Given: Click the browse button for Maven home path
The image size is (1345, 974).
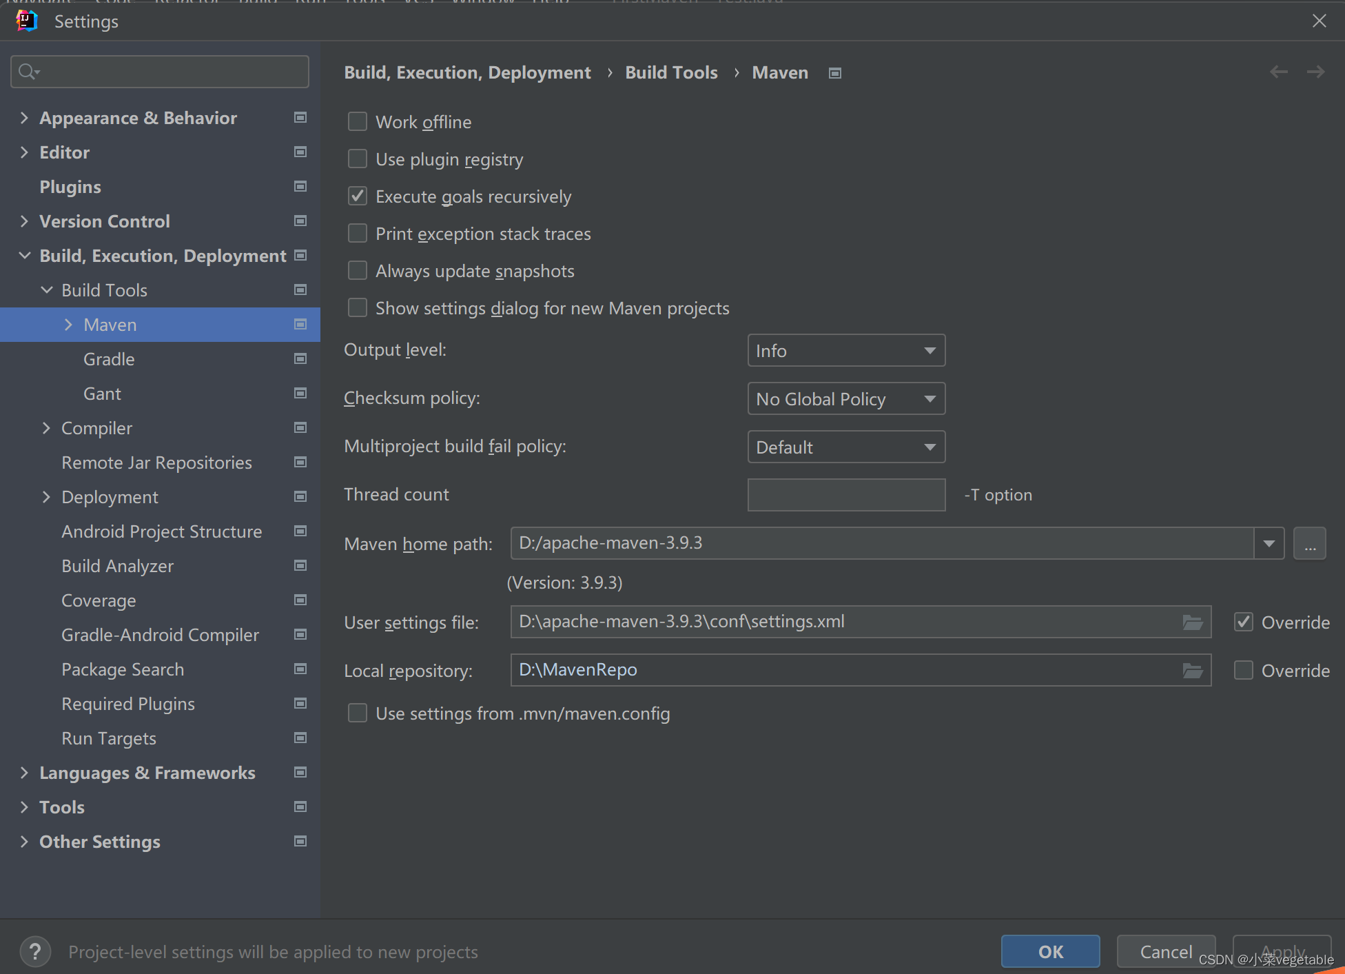Looking at the screenshot, I should [x=1309, y=542].
